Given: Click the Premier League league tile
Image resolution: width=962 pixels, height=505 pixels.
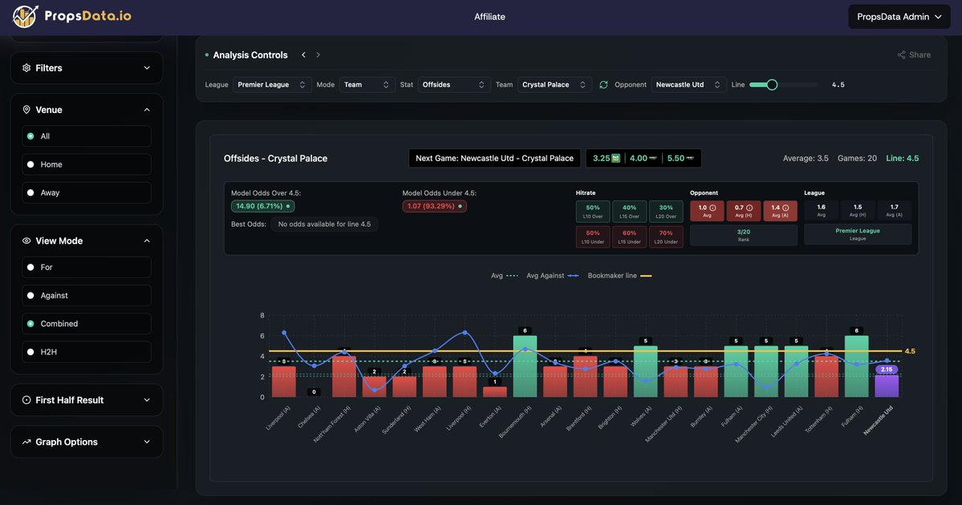Looking at the screenshot, I should [858, 234].
